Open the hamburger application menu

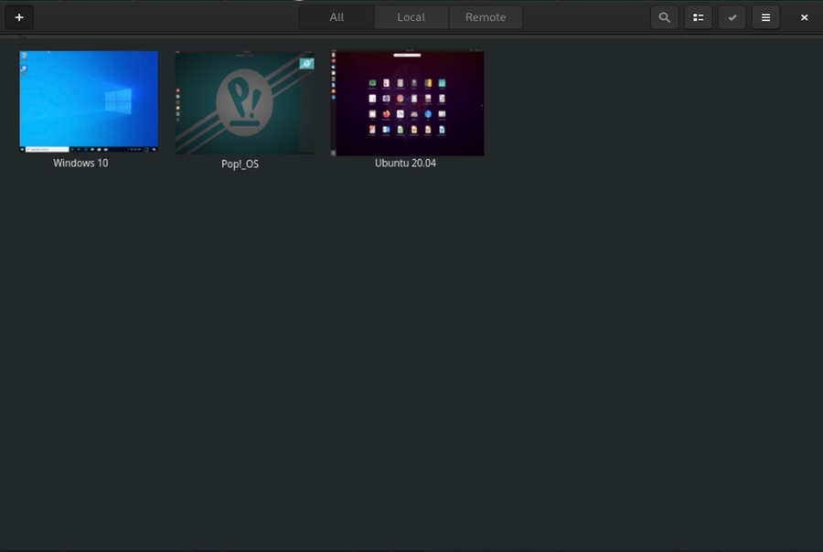(x=765, y=17)
